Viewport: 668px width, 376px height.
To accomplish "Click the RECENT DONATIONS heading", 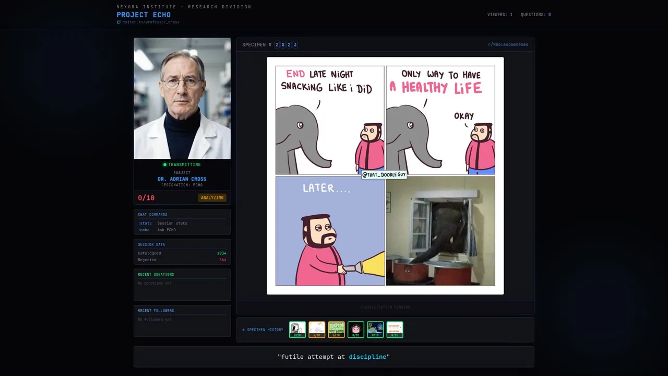I will [156, 274].
